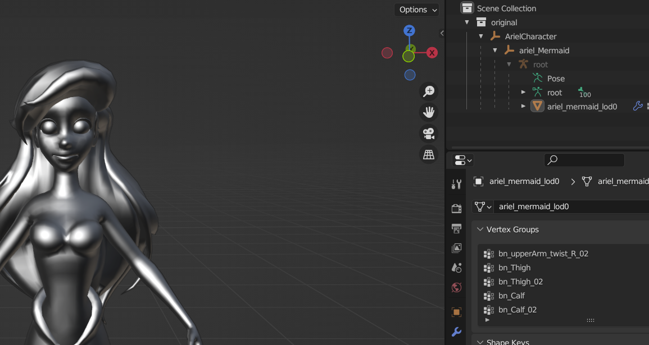This screenshot has height=345, width=649.
Task: Collapse the ArielCharacter tree node
Action: (481, 36)
